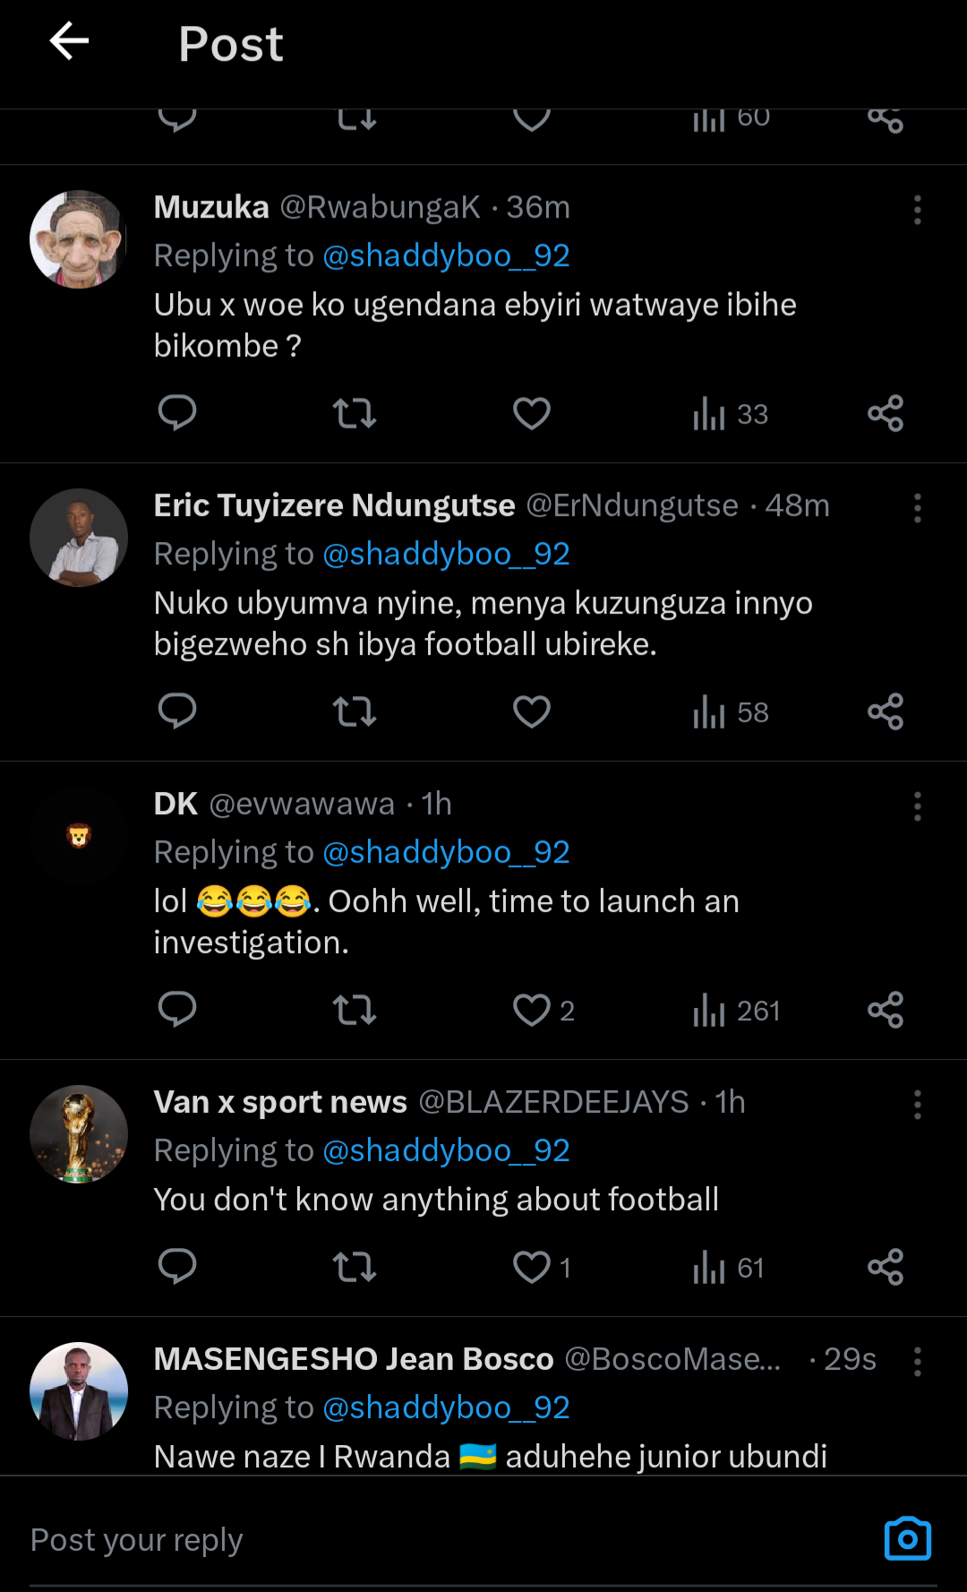
Task: Open more menu on Van x sport news reply
Action: tap(917, 1105)
